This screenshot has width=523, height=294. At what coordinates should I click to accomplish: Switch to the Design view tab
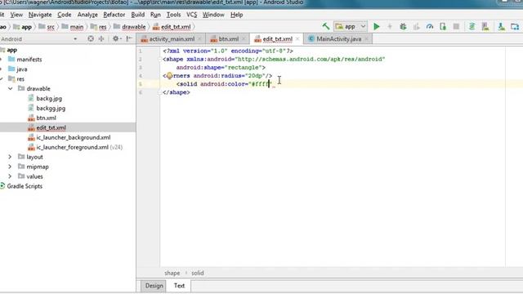point(154,286)
